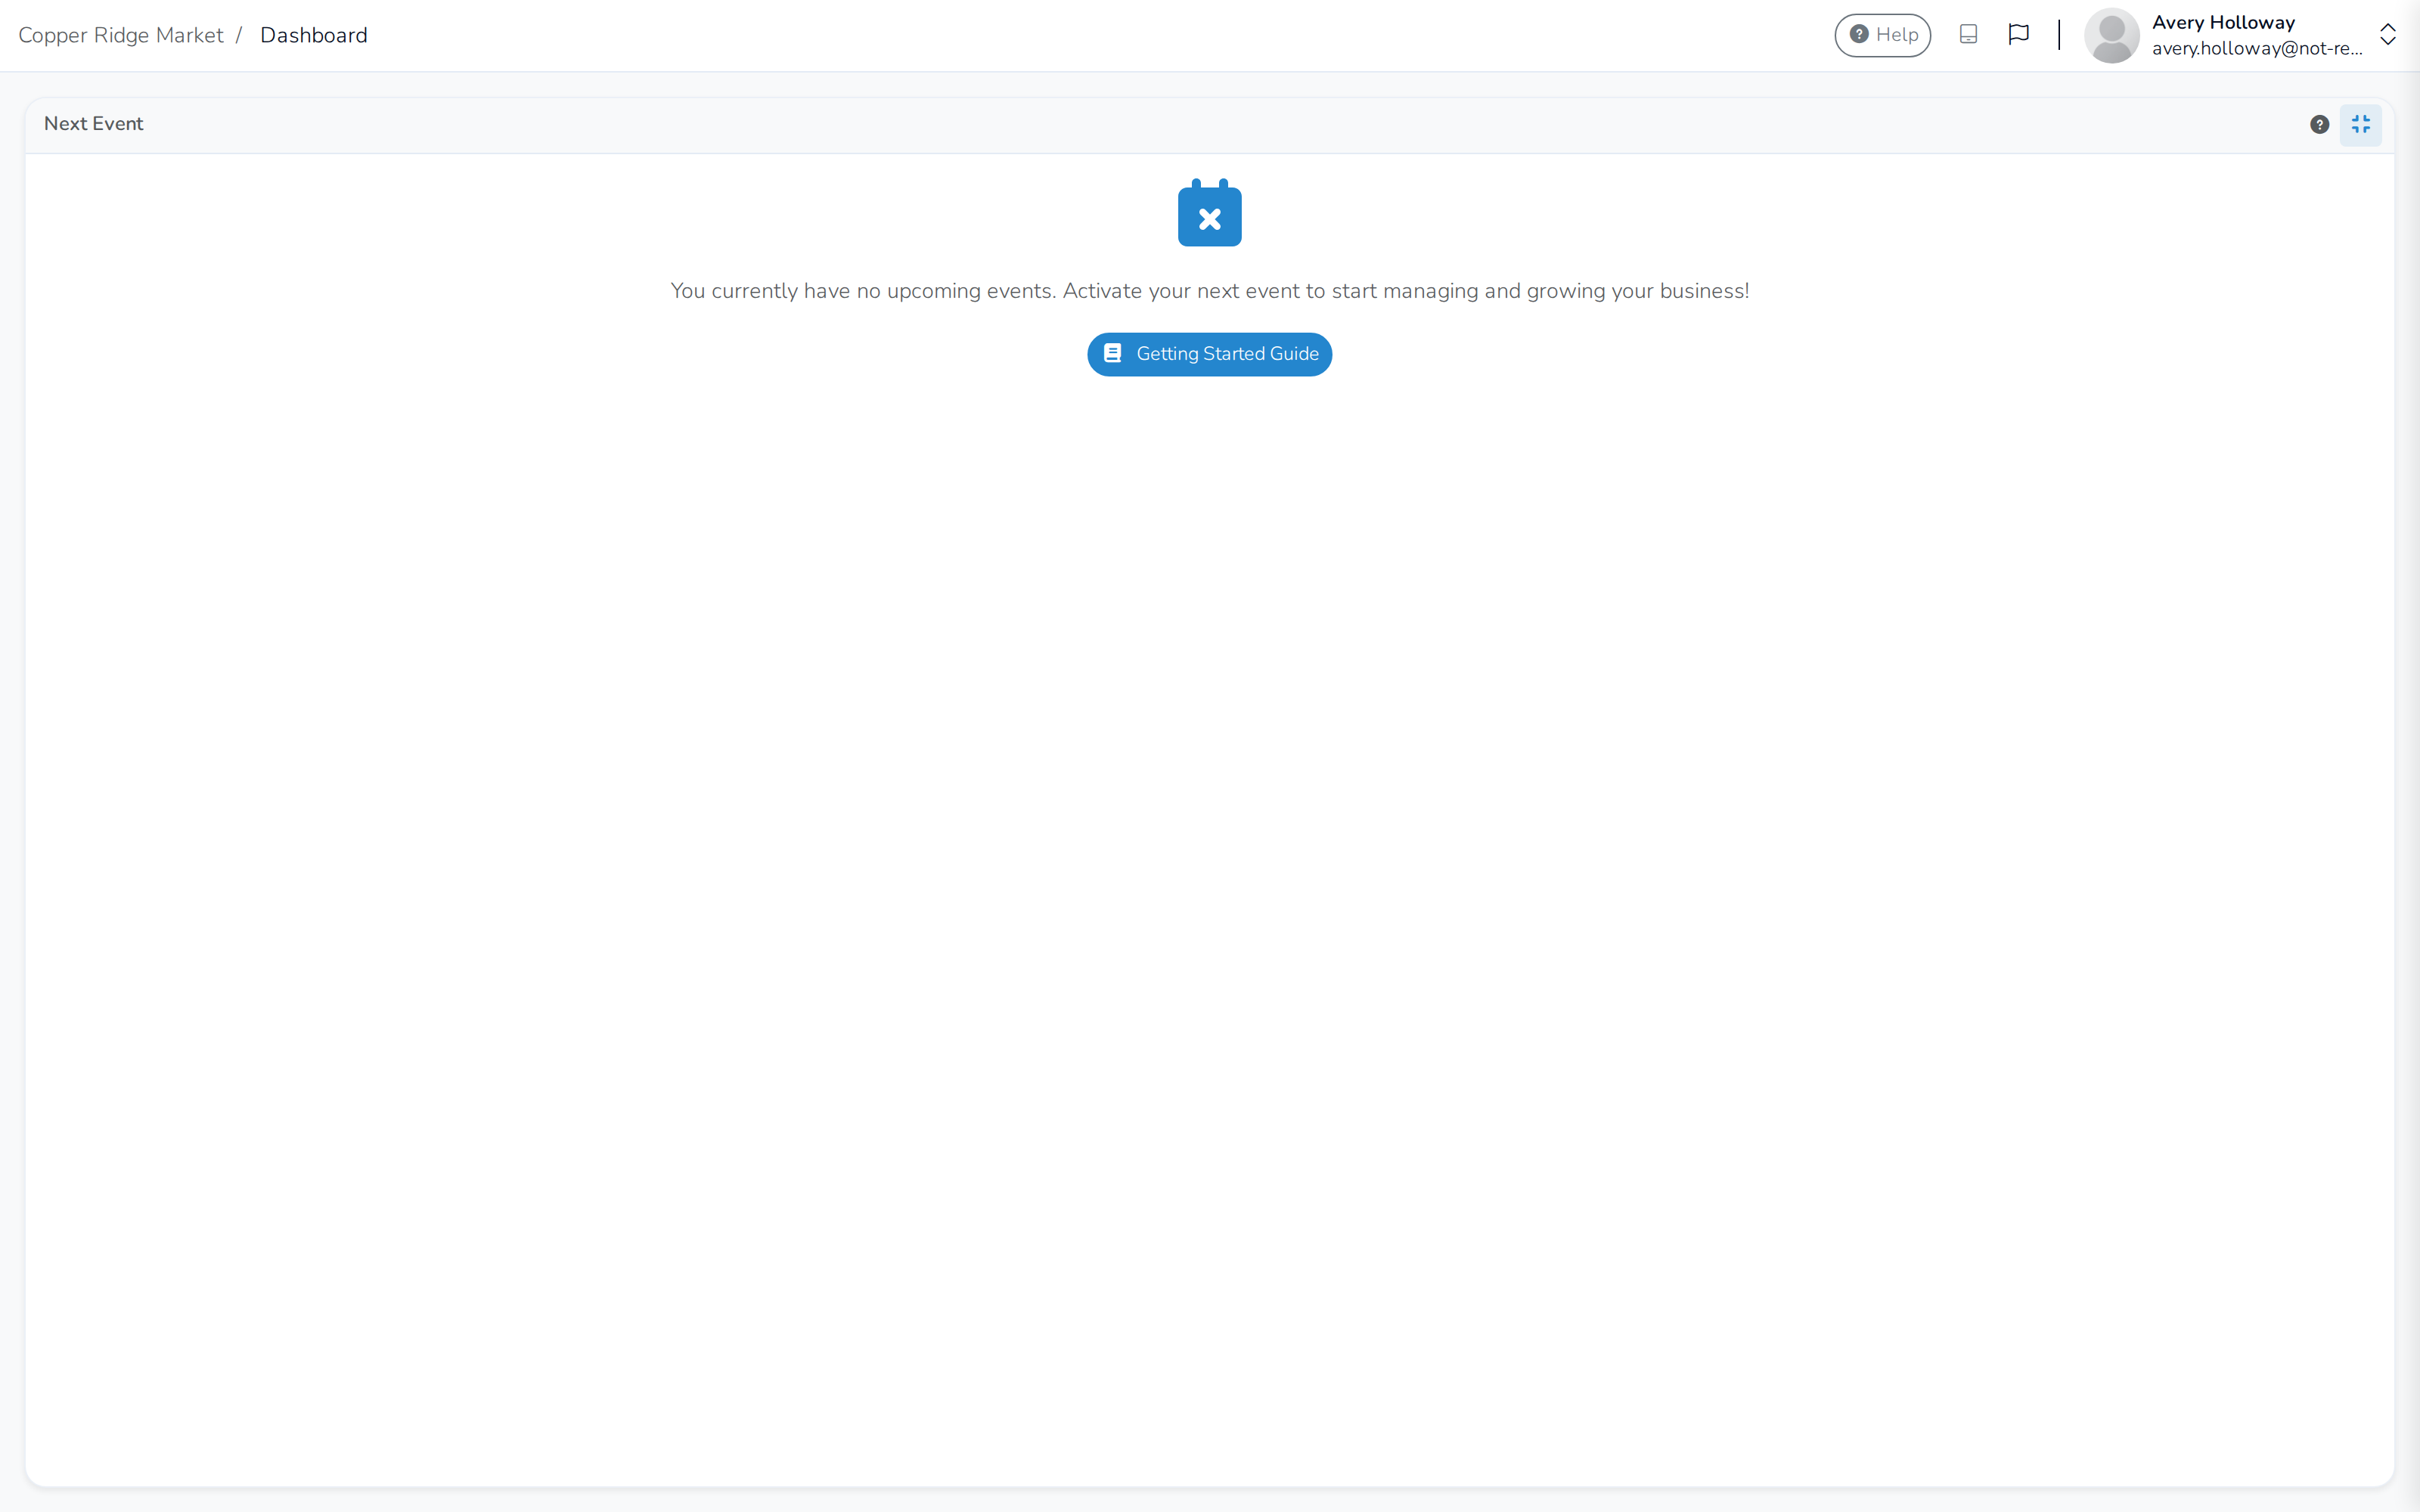Viewport: 2420px width, 1512px height.
Task: Click the avery.holloway email text
Action: [2257, 48]
